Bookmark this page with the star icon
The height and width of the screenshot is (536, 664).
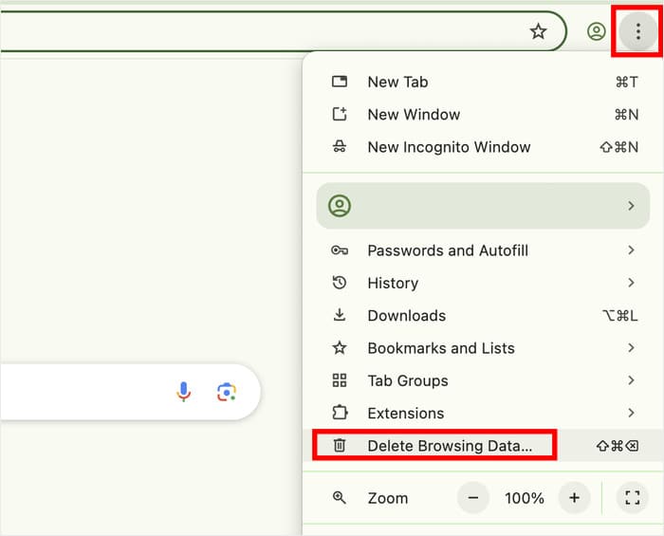(538, 31)
